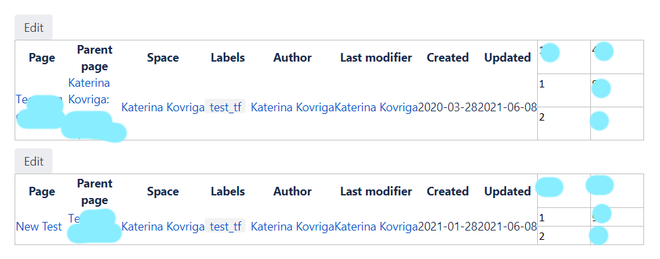This screenshot has height=259, width=660.
Task: Click the Updated column header in the second table
Action: tap(507, 191)
